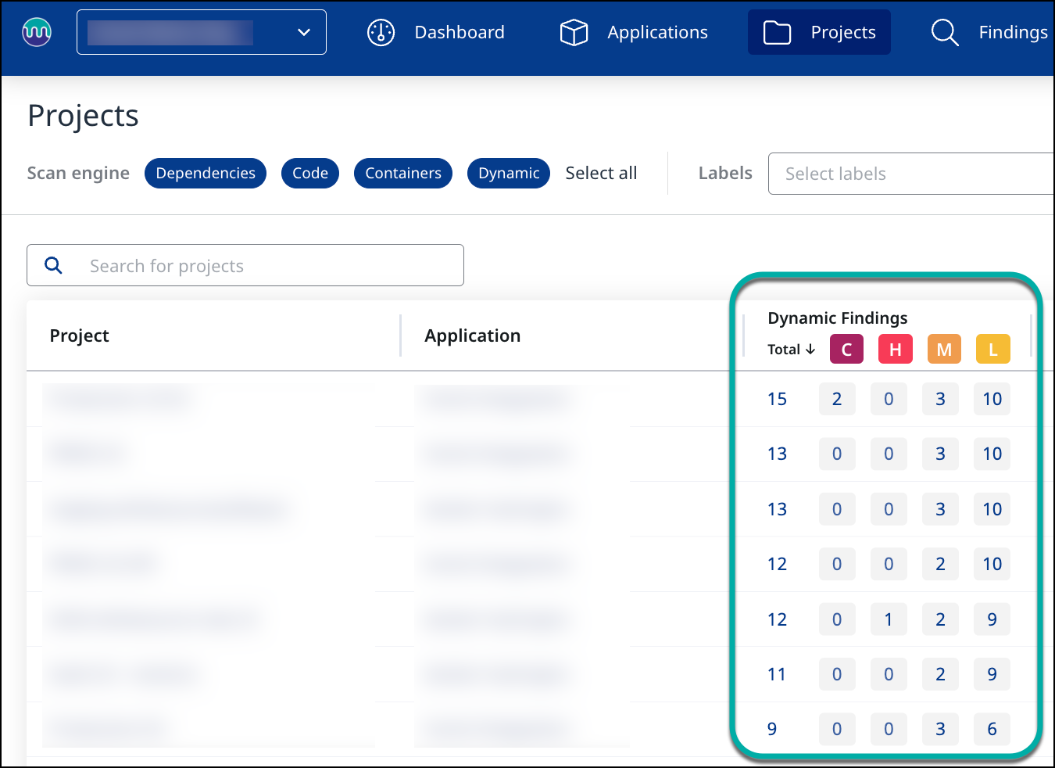
Task: Open the Dashboard menu item
Action: [460, 32]
